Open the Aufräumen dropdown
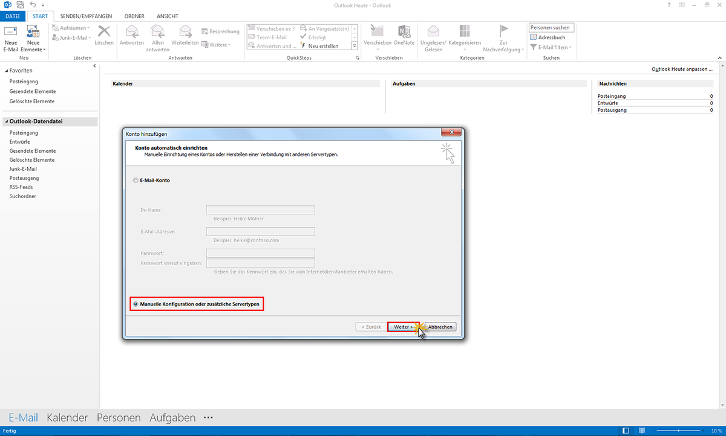726x436 pixels. (71, 28)
